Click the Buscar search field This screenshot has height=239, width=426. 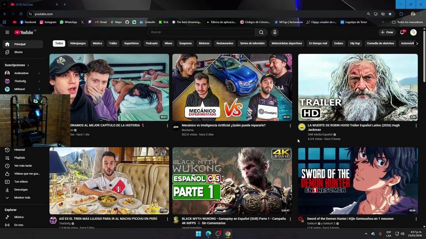click(x=201, y=32)
